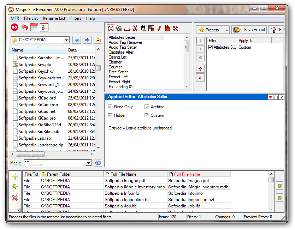Add filter with the right chevron button

pos(200,41)
